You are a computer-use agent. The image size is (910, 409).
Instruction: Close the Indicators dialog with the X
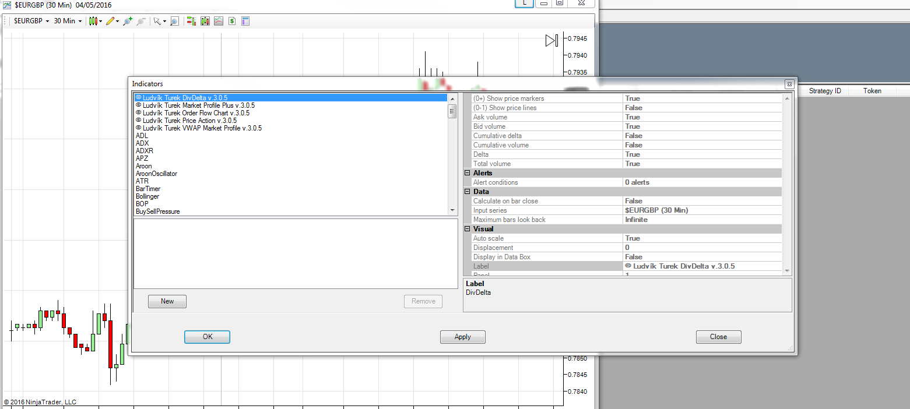pos(789,84)
